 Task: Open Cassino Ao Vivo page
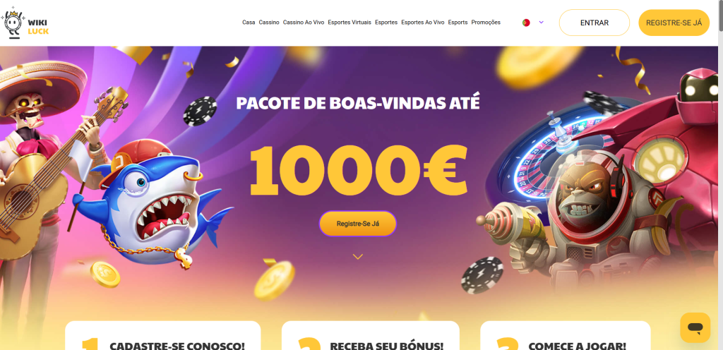coord(304,22)
